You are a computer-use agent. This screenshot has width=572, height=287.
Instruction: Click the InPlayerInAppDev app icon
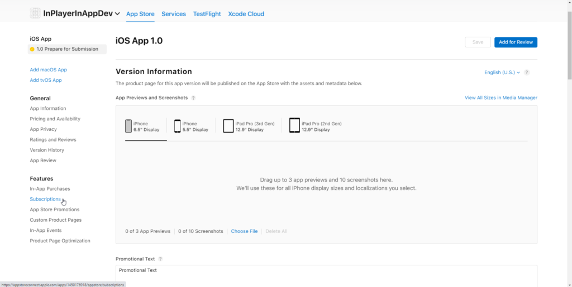[x=35, y=13]
